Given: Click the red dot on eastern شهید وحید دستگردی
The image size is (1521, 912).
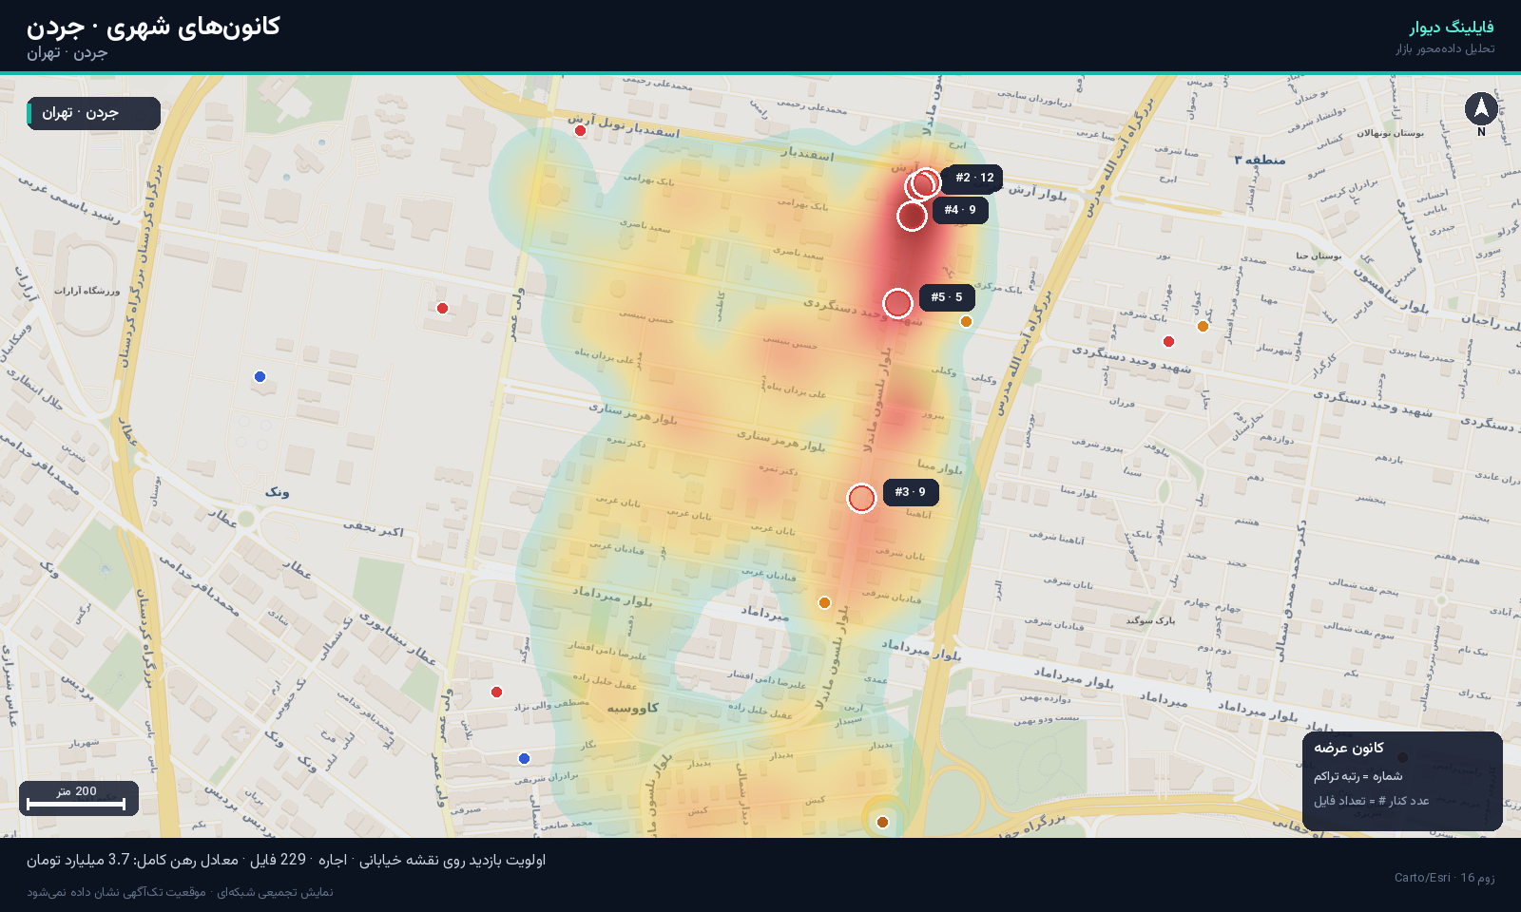Looking at the screenshot, I should (1168, 342).
